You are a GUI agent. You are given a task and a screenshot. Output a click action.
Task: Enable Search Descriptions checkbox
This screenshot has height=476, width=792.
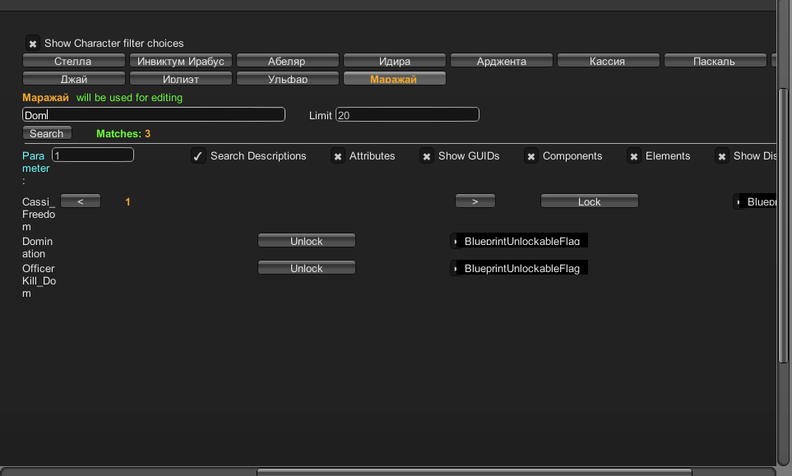pyautogui.click(x=198, y=156)
